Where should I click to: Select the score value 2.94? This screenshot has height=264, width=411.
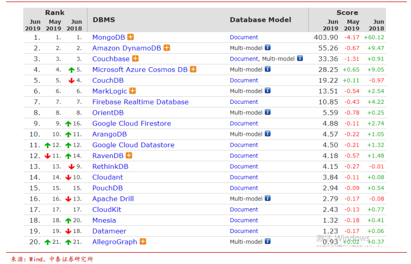tap(330, 188)
